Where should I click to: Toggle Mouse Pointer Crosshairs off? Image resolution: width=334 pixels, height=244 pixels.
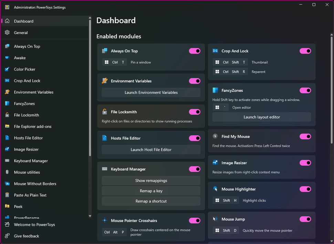coord(195,220)
